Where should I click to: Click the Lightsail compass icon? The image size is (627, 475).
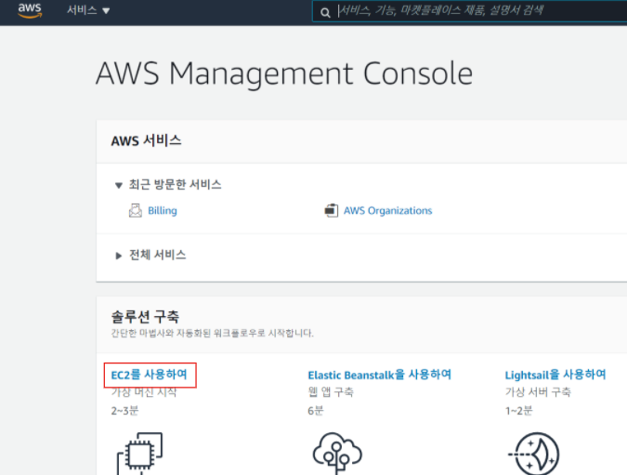pos(534,454)
